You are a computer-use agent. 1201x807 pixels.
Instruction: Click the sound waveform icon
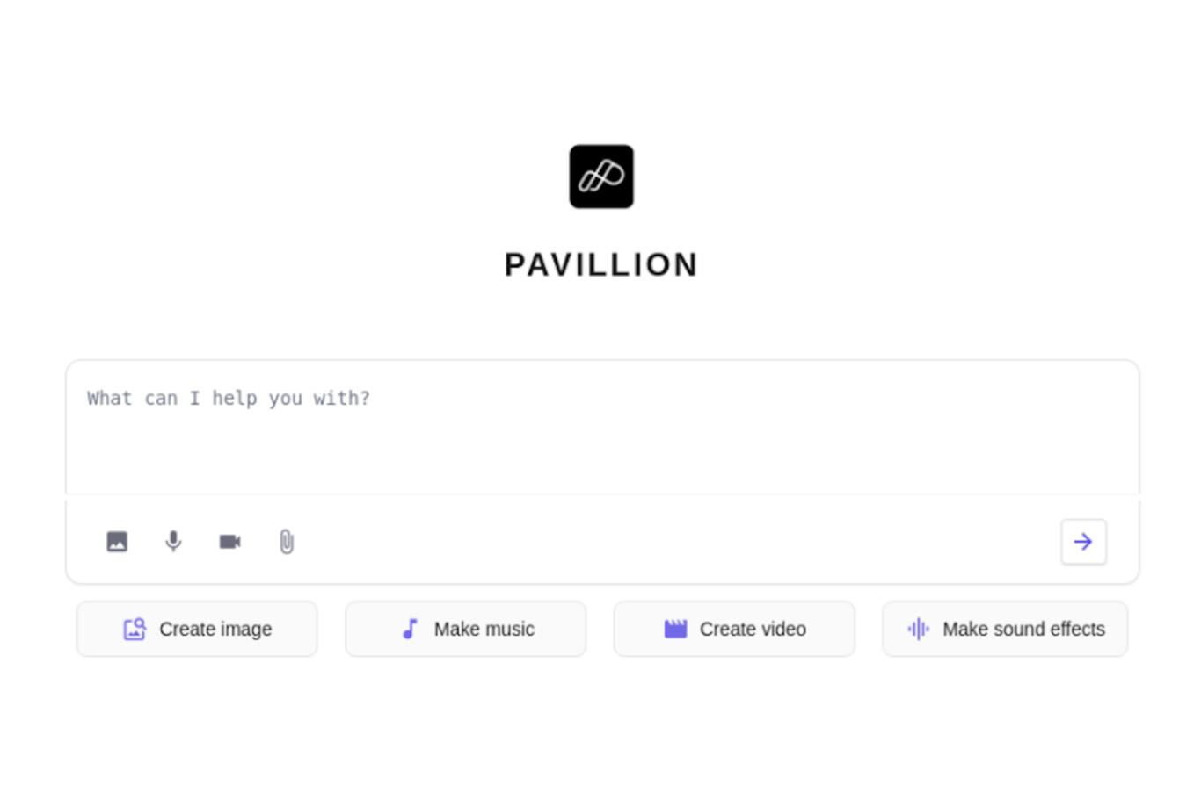click(x=918, y=629)
